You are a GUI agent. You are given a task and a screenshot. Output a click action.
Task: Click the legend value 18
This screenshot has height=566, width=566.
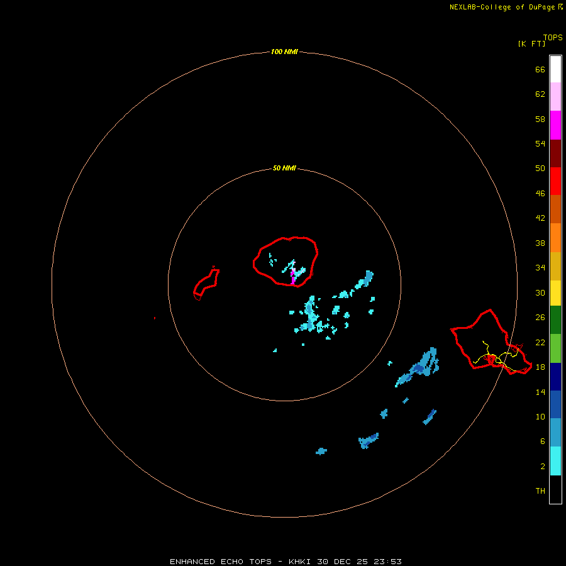540,367
